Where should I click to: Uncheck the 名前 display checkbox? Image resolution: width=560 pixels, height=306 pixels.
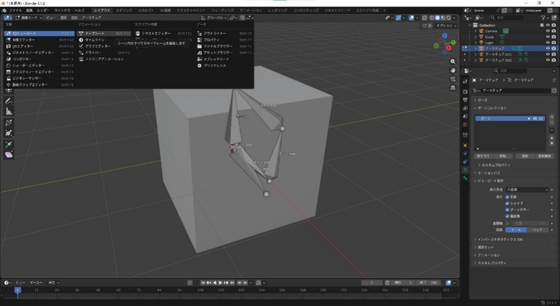point(507,197)
